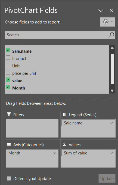The width and height of the screenshot is (118, 185).
Task: Uncheck the Month field checkbox
Action: point(8,87)
